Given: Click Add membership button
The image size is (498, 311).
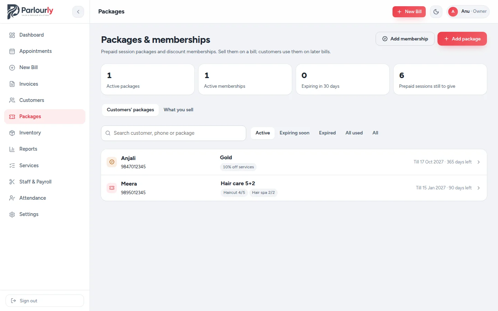Looking at the screenshot, I should pos(405,39).
